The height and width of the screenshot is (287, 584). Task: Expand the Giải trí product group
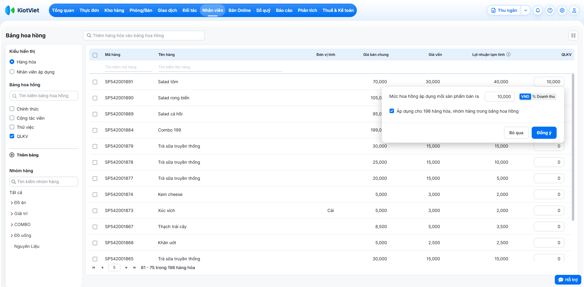[12, 214]
